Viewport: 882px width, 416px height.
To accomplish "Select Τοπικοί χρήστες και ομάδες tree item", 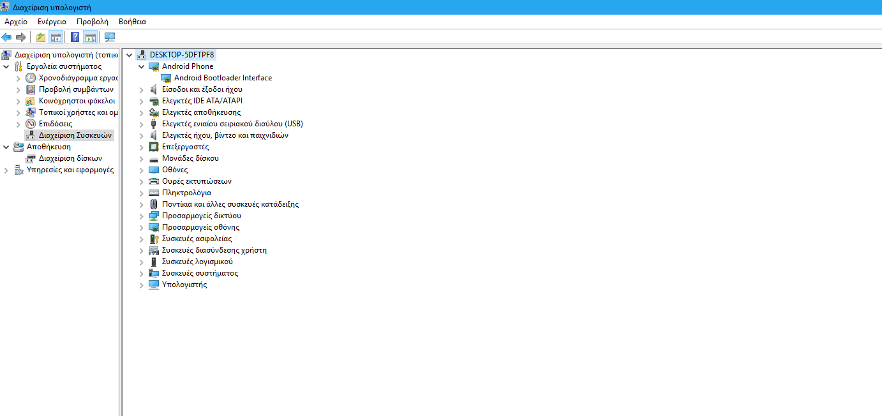I will (78, 112).
